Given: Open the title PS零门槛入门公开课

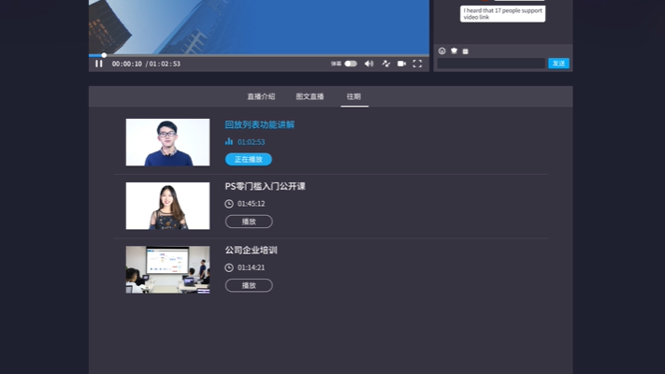Looking at the screenshot, I should pos(265,186).
